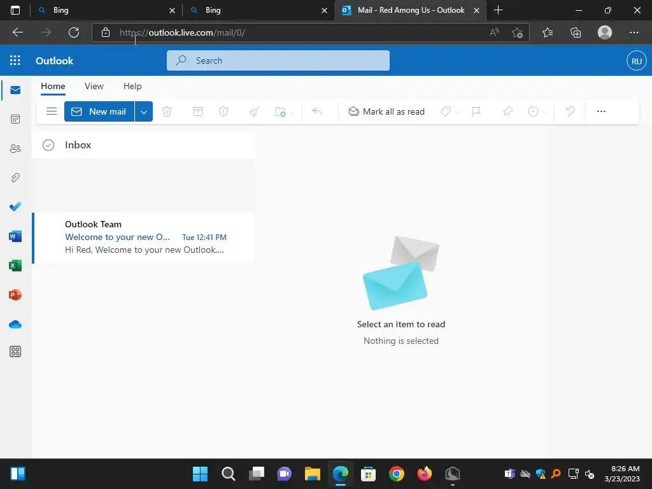Open Windows taskbar Search
The width and height of the screenshot is (652, 489).
pos(229,473)
